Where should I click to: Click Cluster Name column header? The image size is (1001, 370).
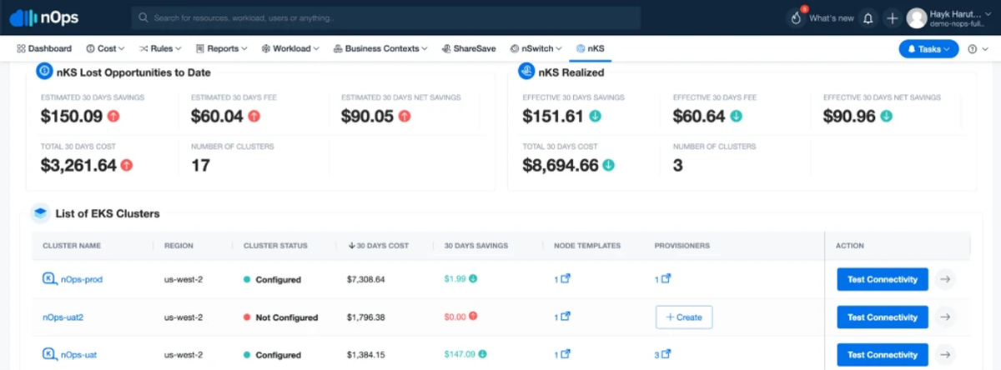click(72, 246)
